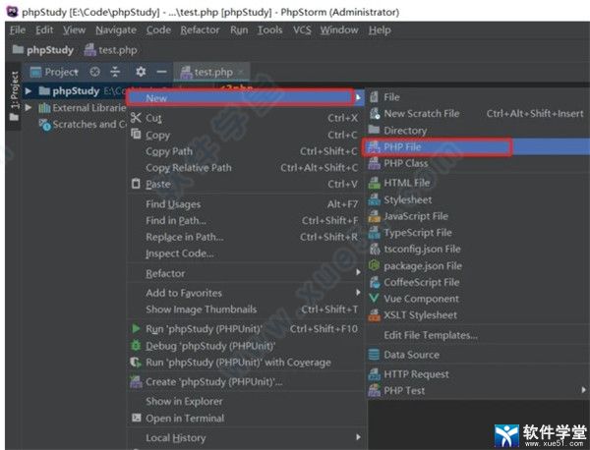Image resolution: width=590 pixels, height=450 pixels.
Task: Choose Copy Path from context menu
Action: (x=169, y=151)
